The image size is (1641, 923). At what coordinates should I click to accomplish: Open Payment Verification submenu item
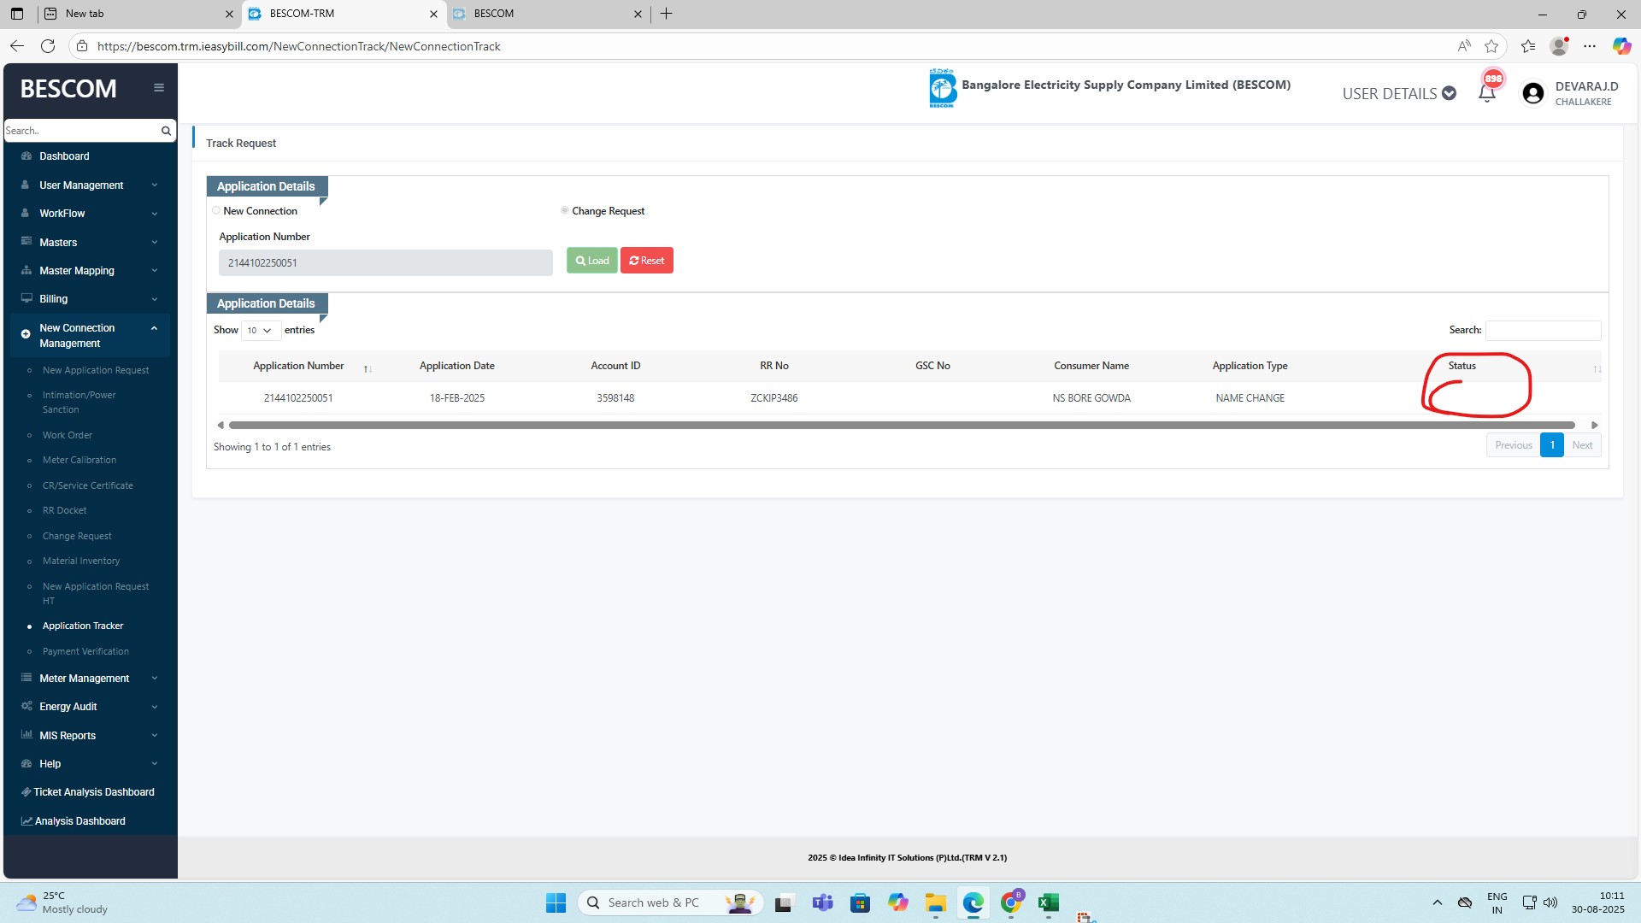coord(85,651)
